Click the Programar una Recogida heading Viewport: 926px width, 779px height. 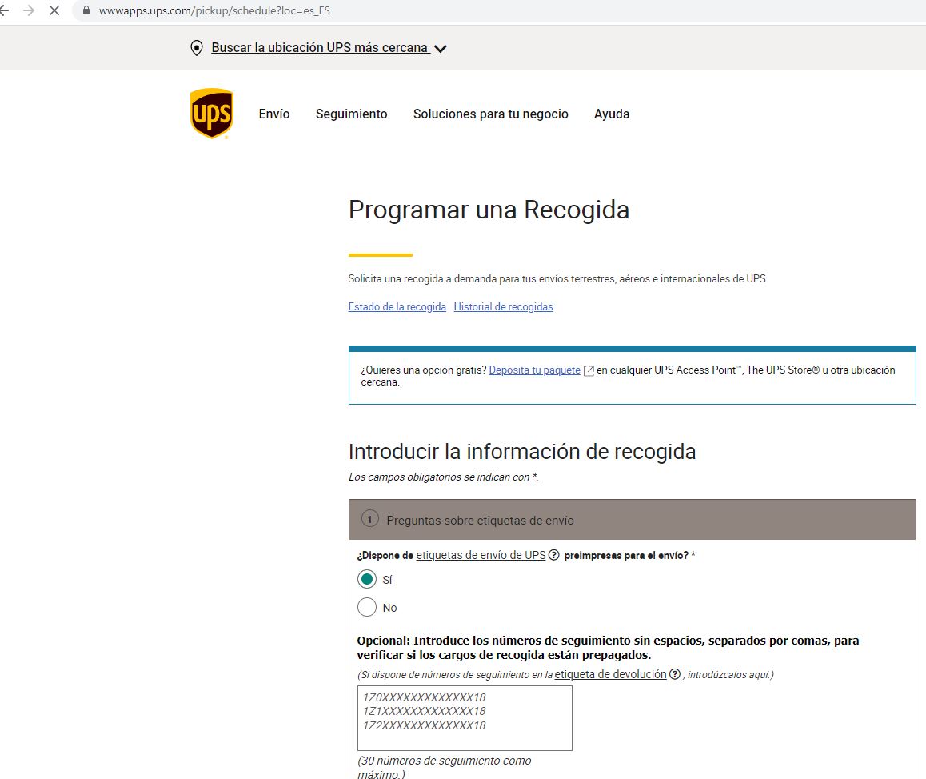tap(489, 210)
